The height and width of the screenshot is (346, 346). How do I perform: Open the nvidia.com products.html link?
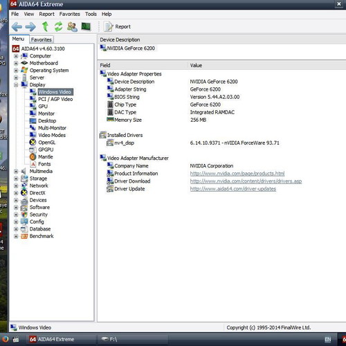237,174
